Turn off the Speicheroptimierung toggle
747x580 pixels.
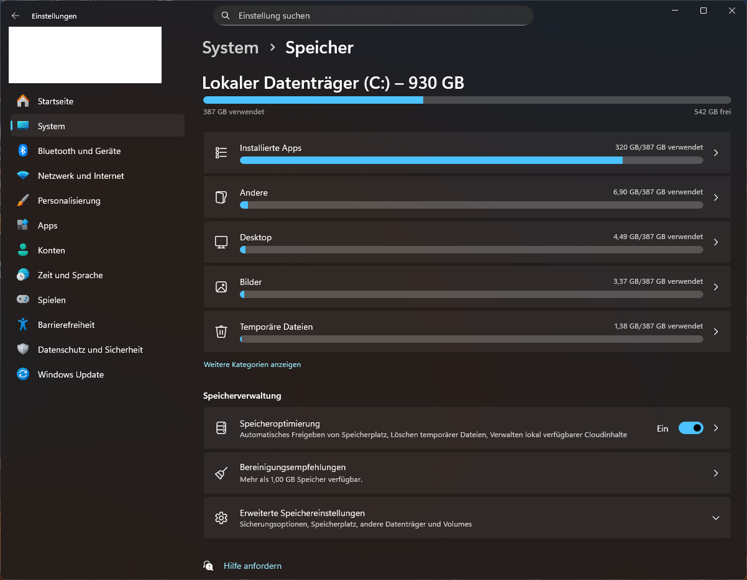[690, 428]
